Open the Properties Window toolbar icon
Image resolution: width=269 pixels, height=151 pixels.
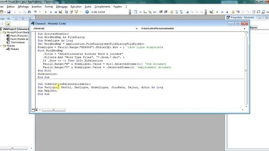(x=71, y=12)
